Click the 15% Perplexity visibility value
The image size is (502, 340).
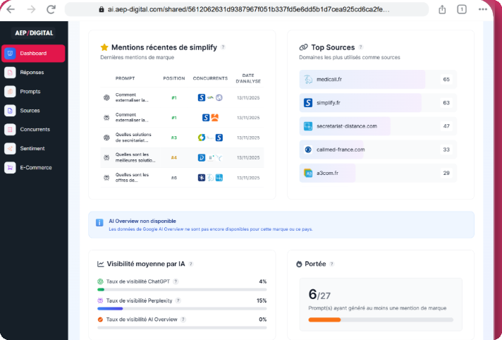262,300
